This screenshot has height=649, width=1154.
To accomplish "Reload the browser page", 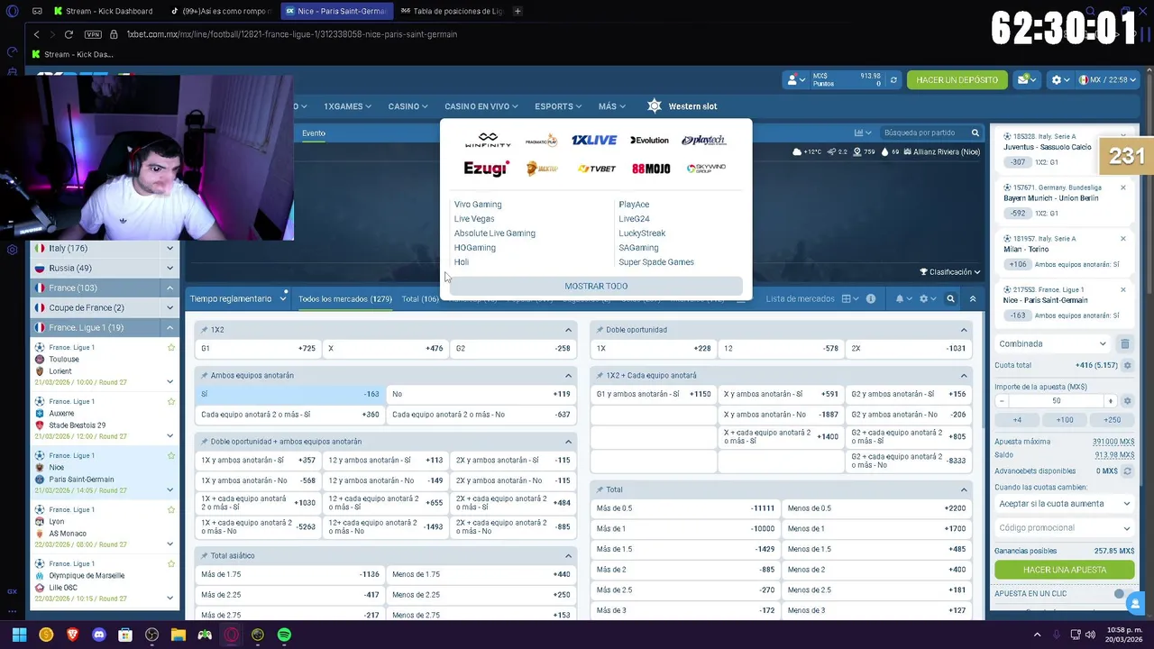I will click(69, 34).
